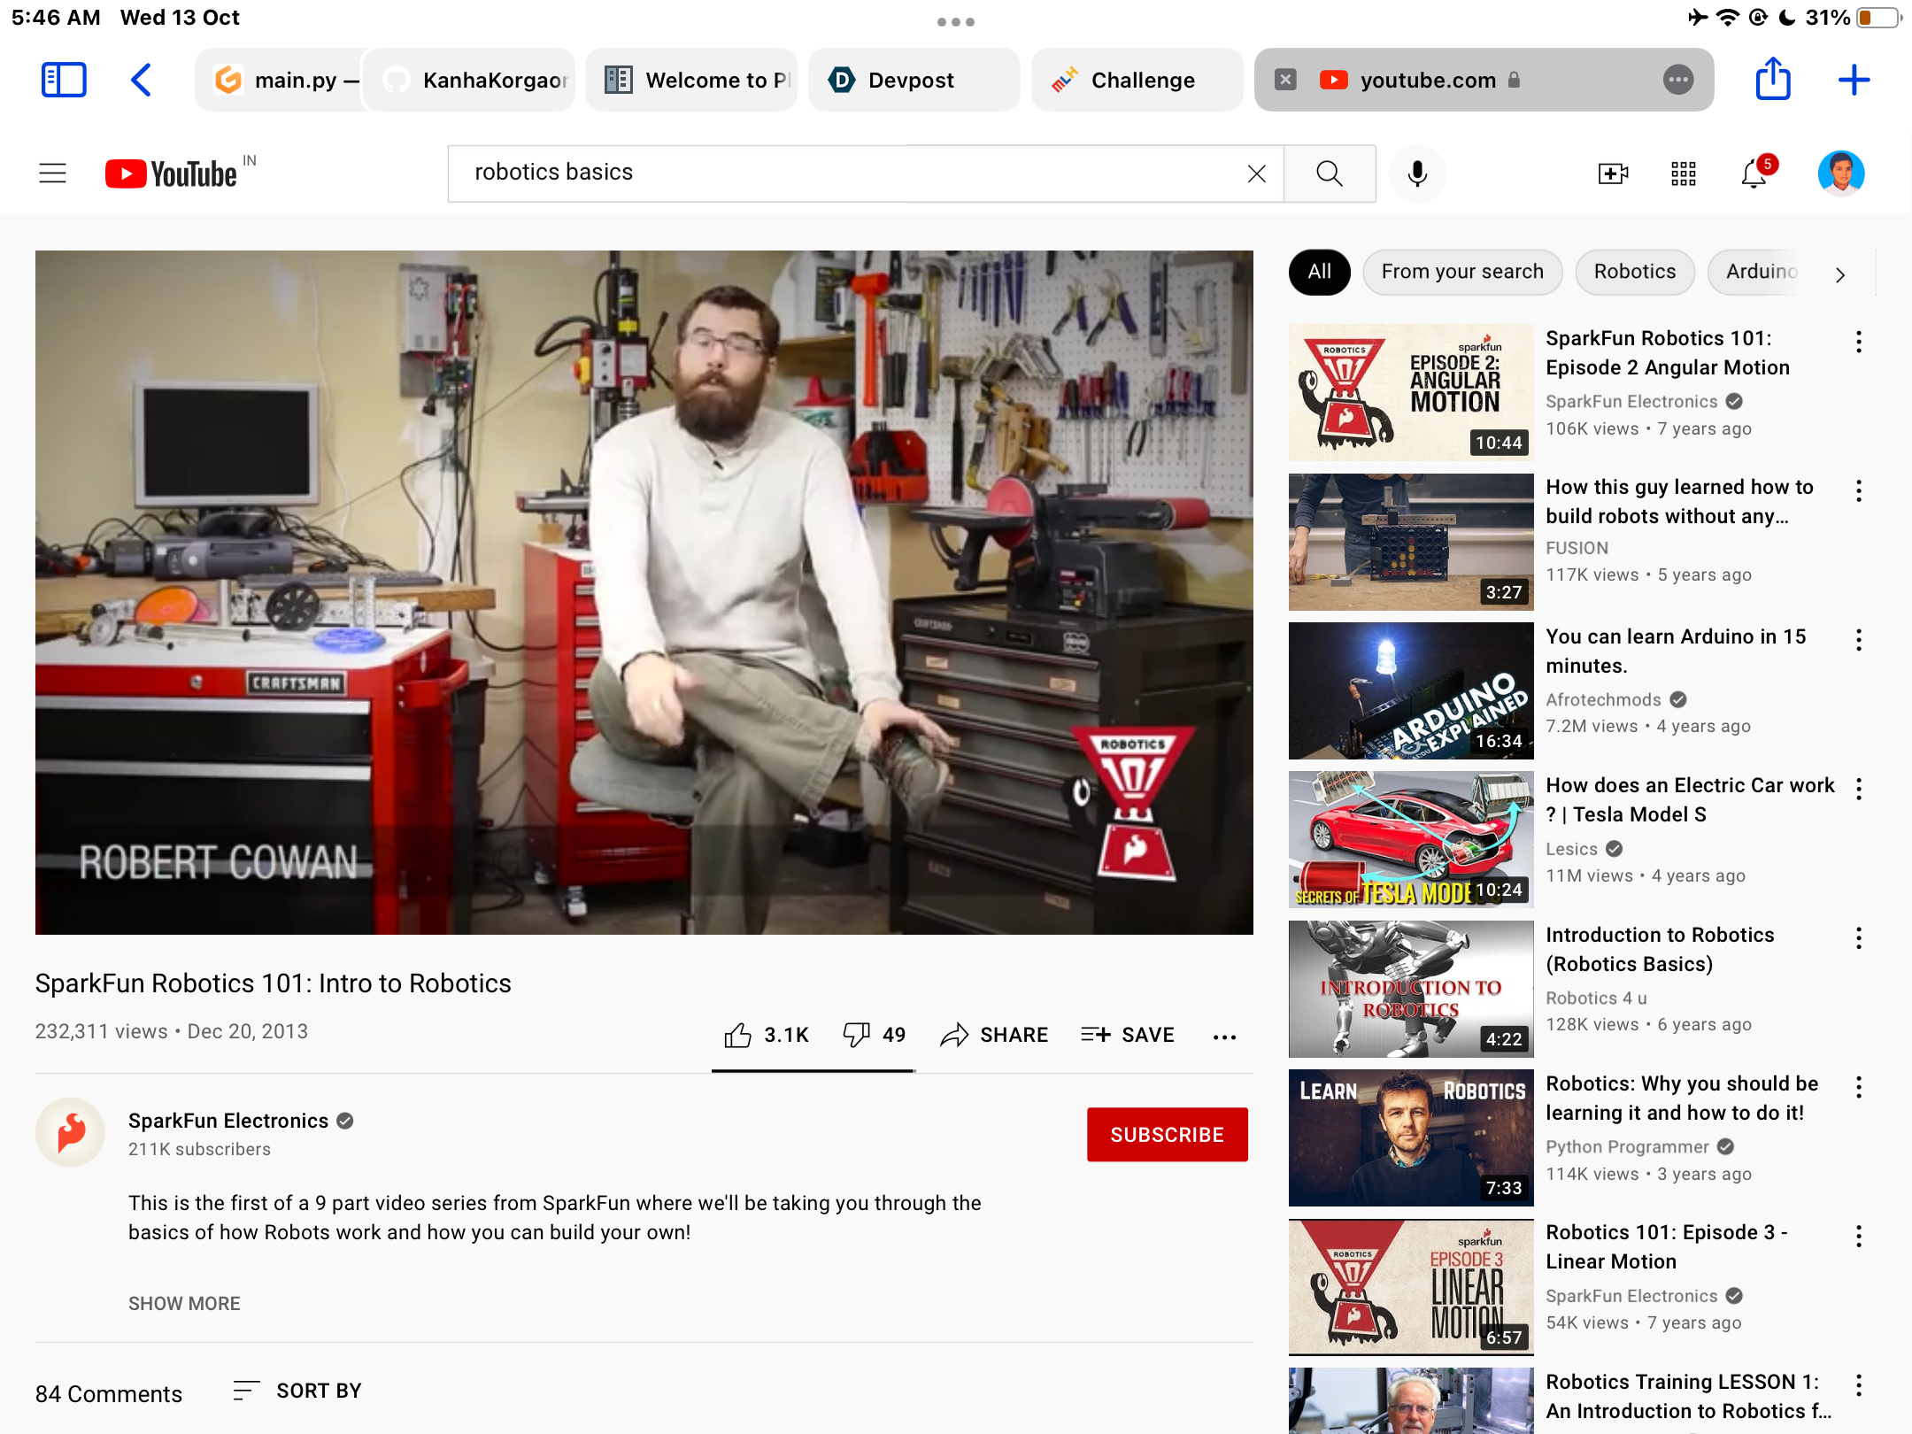Open the YouTube apps grid icon
The image size is (1912, 1434).
click(x=1684, y=173)
